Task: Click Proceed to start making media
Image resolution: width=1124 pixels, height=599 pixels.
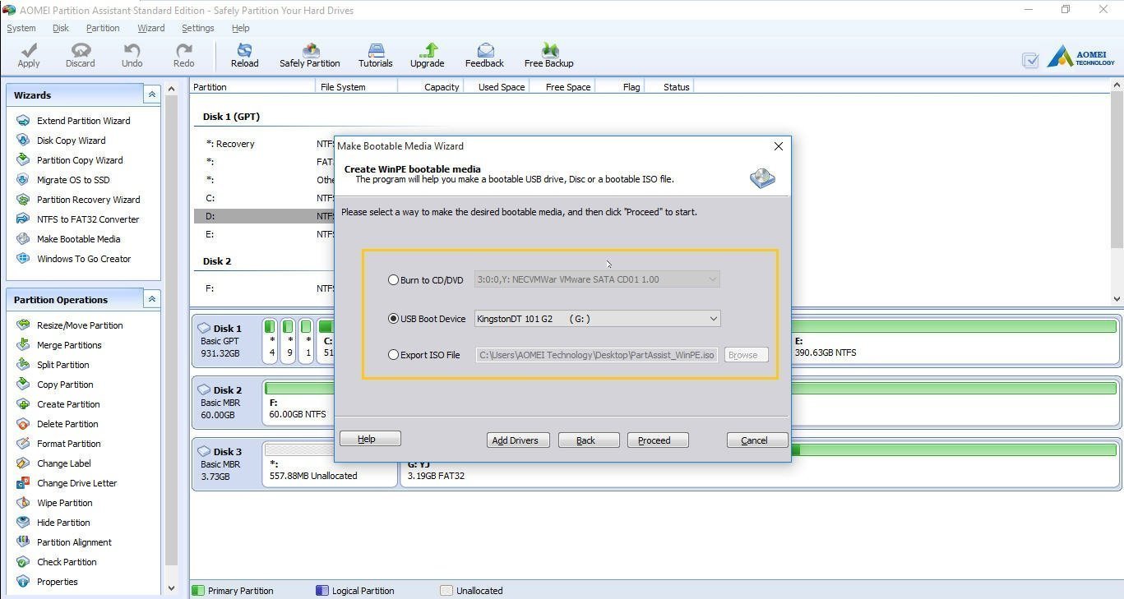Action: [x=658, y=440]
